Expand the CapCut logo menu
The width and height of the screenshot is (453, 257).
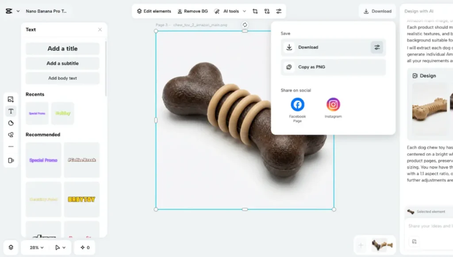tap(12, 11)
